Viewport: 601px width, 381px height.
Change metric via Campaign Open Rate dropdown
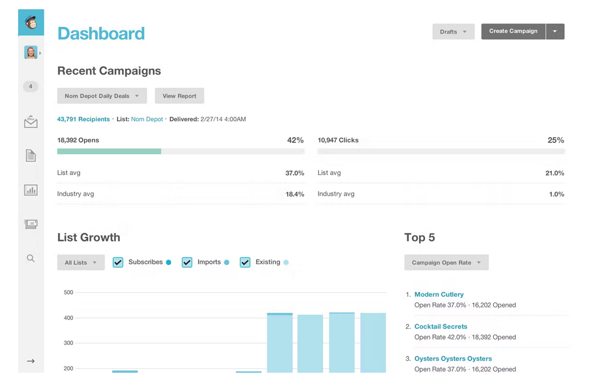coord(446,262)
